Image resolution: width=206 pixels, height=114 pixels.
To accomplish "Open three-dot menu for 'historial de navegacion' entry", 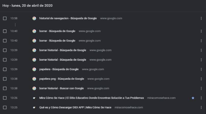I will tap(201, 18).
